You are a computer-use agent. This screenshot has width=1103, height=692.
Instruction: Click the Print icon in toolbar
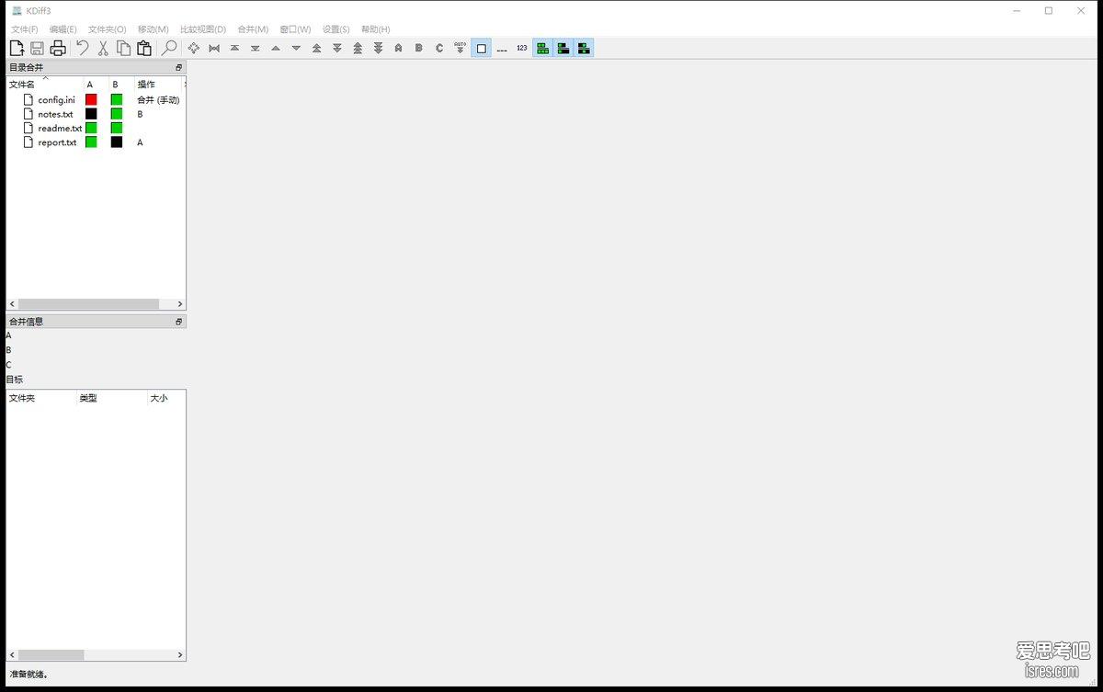58,48
